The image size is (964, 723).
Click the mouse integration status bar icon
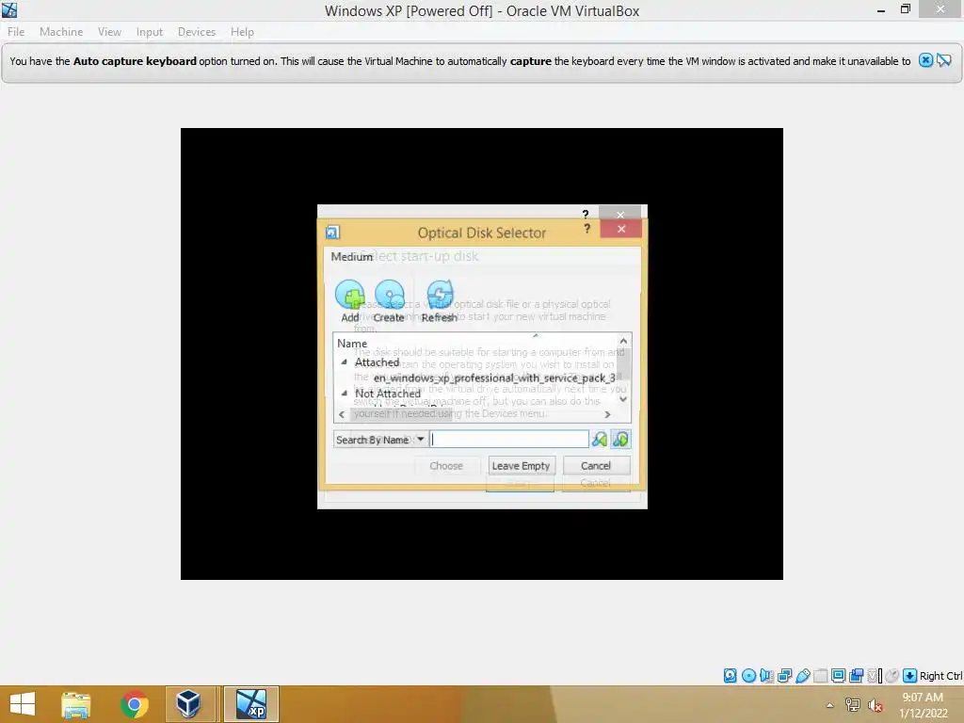coord(892,676)
